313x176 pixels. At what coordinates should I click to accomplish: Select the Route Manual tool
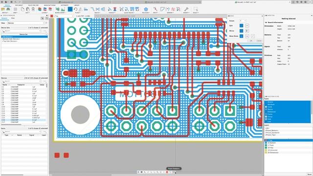92,9
